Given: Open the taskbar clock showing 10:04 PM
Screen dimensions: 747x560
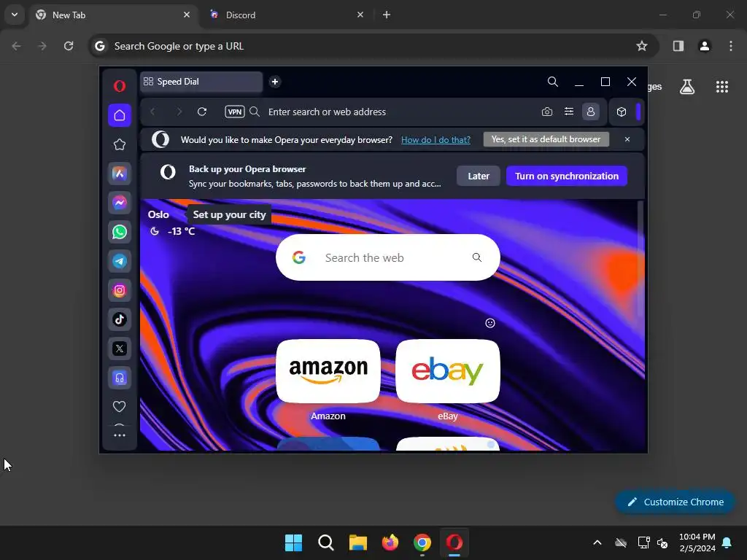Looking at the screenshot, I should tap(697, 542).
